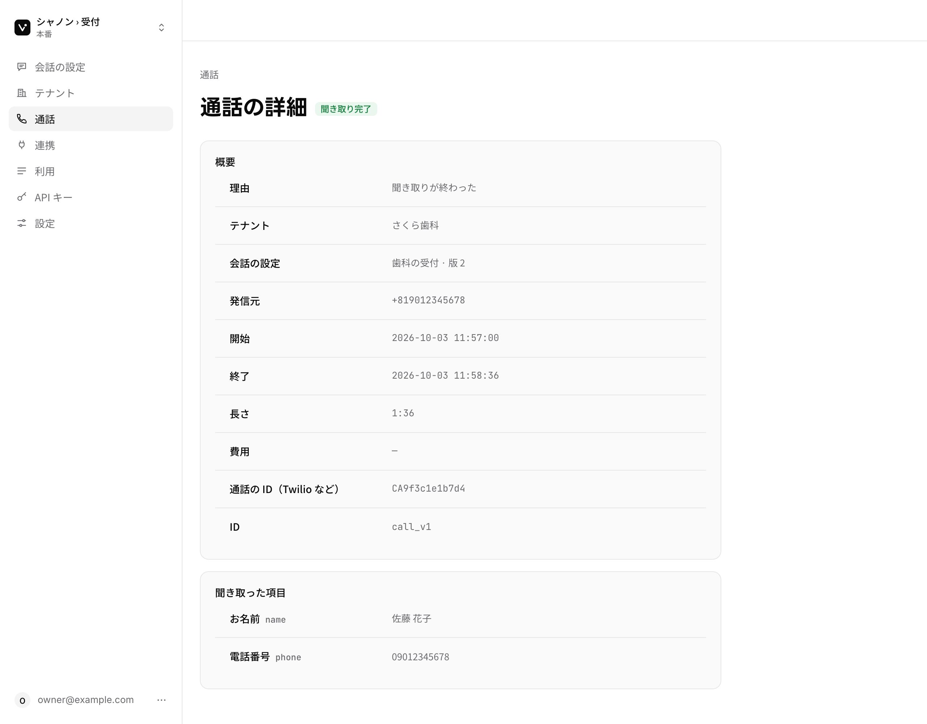Click tenant value さくら歯科
The image size is (927, 724).
pos(415,226)
